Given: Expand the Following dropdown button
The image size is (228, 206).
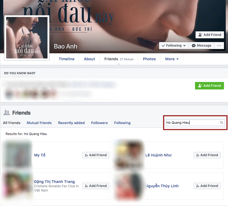Looking at the screenshot, I should coord(174,46).
